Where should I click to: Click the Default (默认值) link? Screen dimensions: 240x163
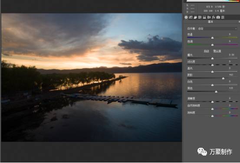coord(217,51)
